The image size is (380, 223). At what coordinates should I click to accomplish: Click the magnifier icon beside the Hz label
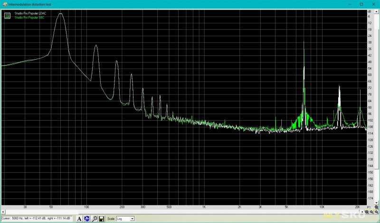[x=376, y=207]
